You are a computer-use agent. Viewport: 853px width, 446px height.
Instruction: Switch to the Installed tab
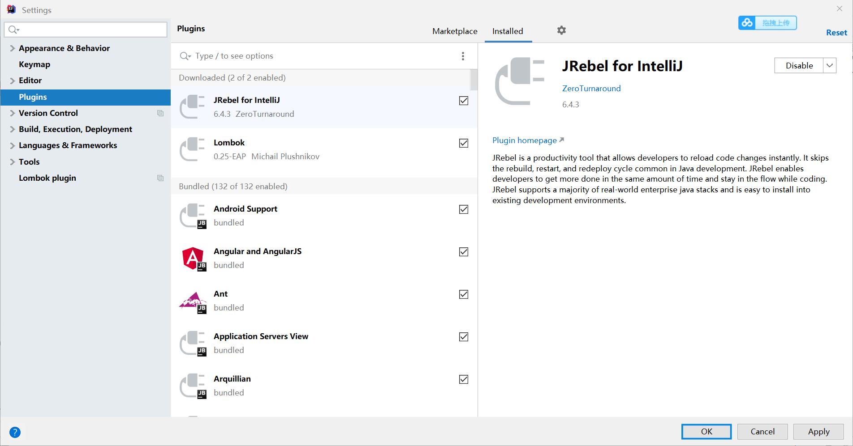[x=508, y=31]
